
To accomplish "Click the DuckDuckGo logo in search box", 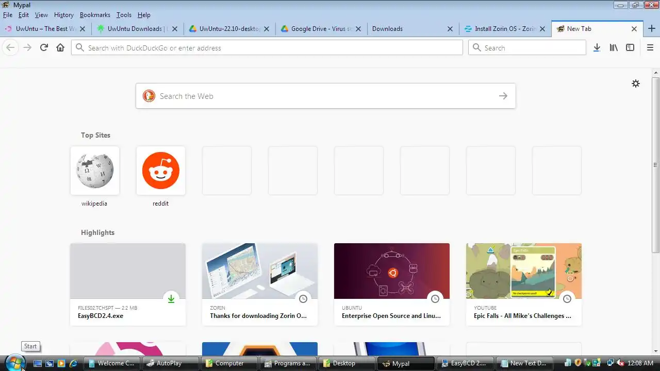I will pos(149,96).
